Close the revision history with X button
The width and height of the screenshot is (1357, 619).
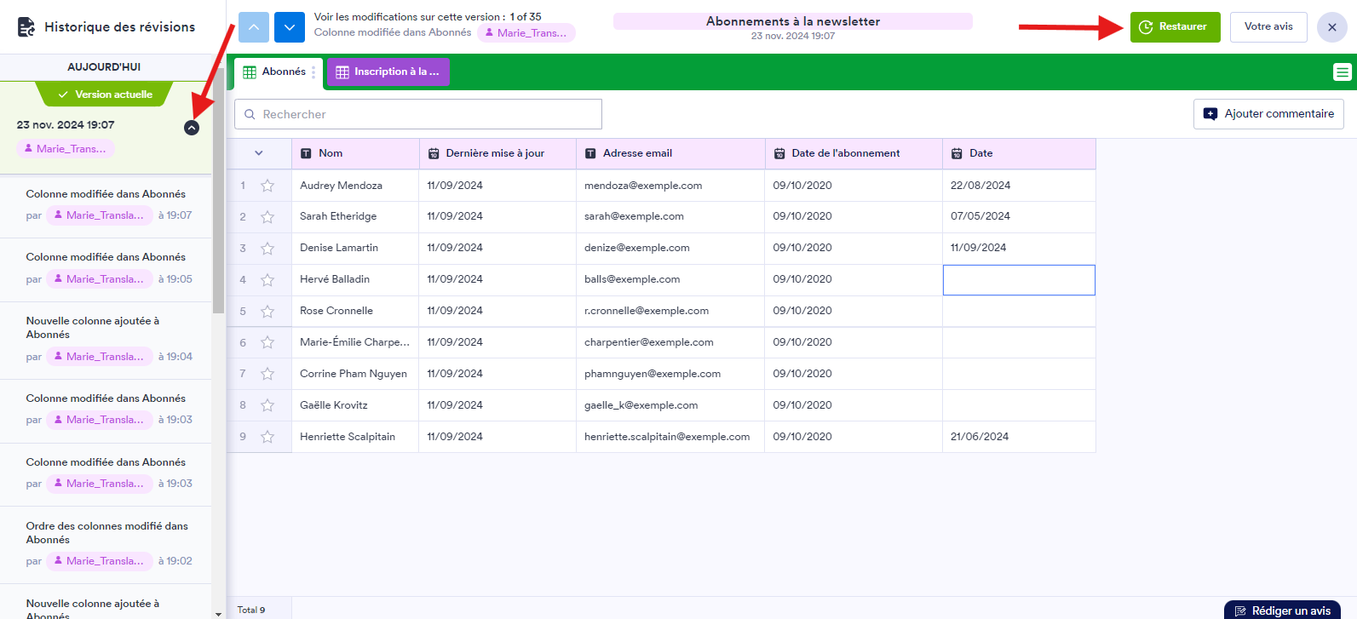(1331, 27)
